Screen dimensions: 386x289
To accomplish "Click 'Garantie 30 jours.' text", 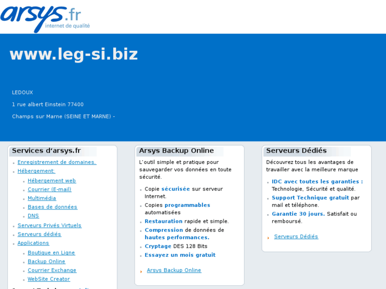I will pyautogui.click(x=298, y=214).
